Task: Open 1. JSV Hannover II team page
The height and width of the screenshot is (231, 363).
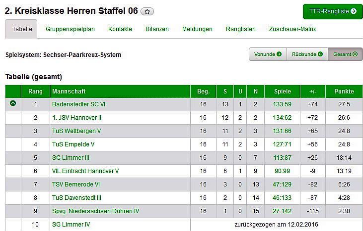Action: [x=76, y=118]
